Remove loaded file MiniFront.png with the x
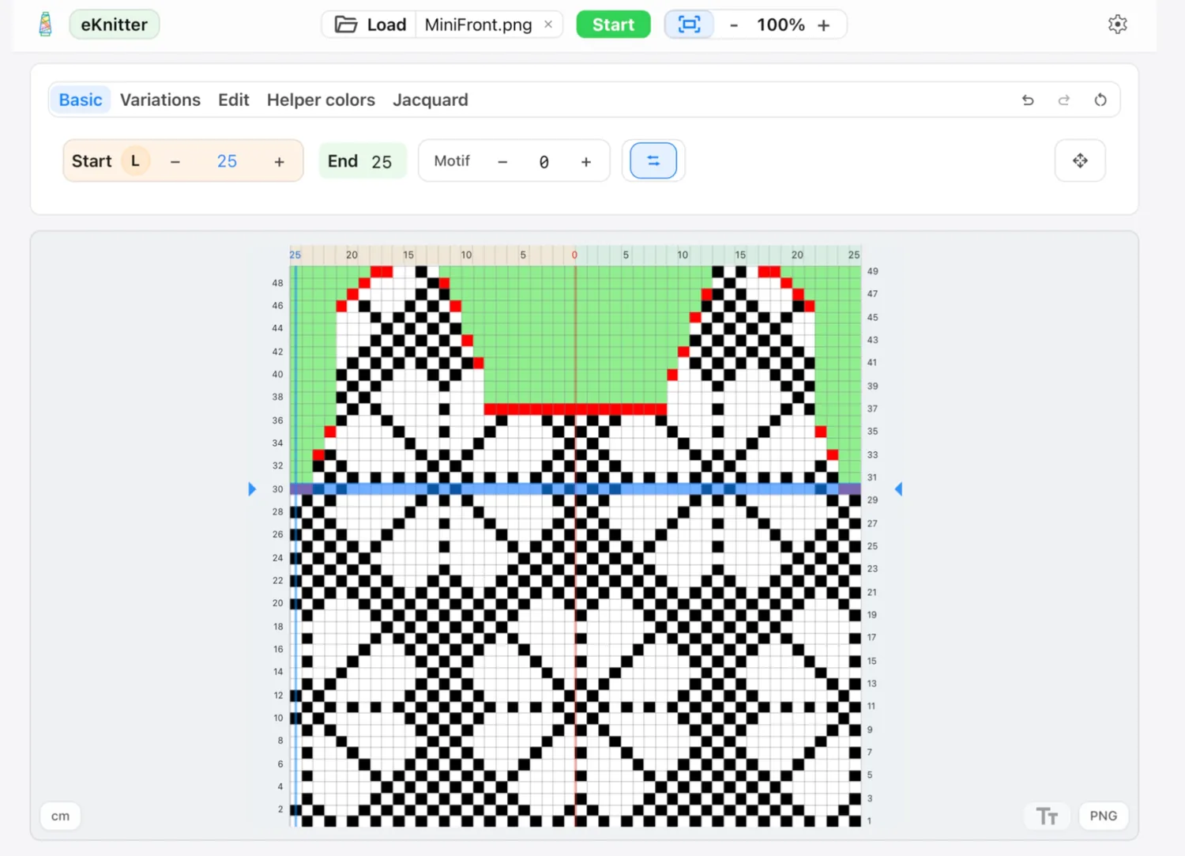The image size is (1185, 856). click(548, 25)
